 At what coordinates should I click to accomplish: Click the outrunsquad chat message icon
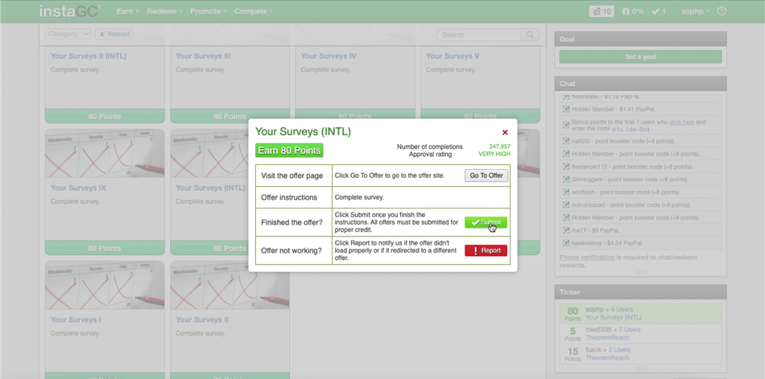(x=566, y=204)
